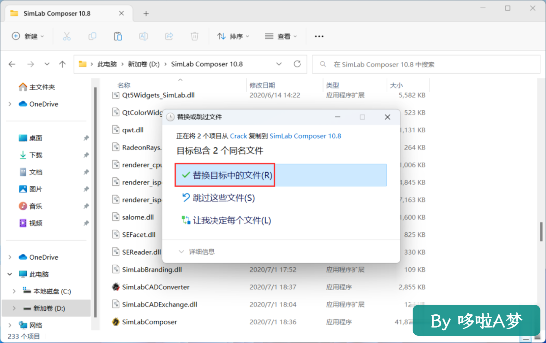Select SimLabCADExchange.dll in the list

[159, 304]
